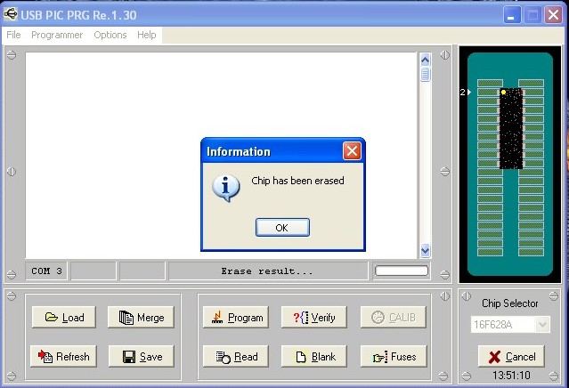The image size is (569, 388).
Task: Open the Fuses settings
Action: pos(393,357)
